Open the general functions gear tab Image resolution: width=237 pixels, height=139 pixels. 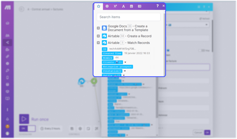tap(107, 6)
